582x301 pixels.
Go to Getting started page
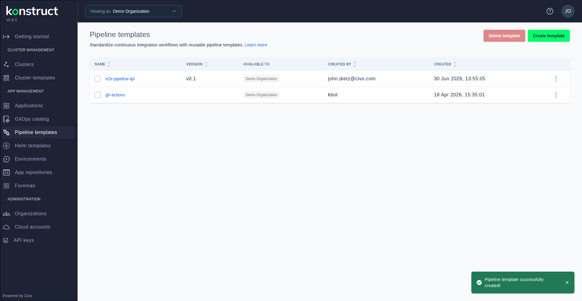[39, 37]
